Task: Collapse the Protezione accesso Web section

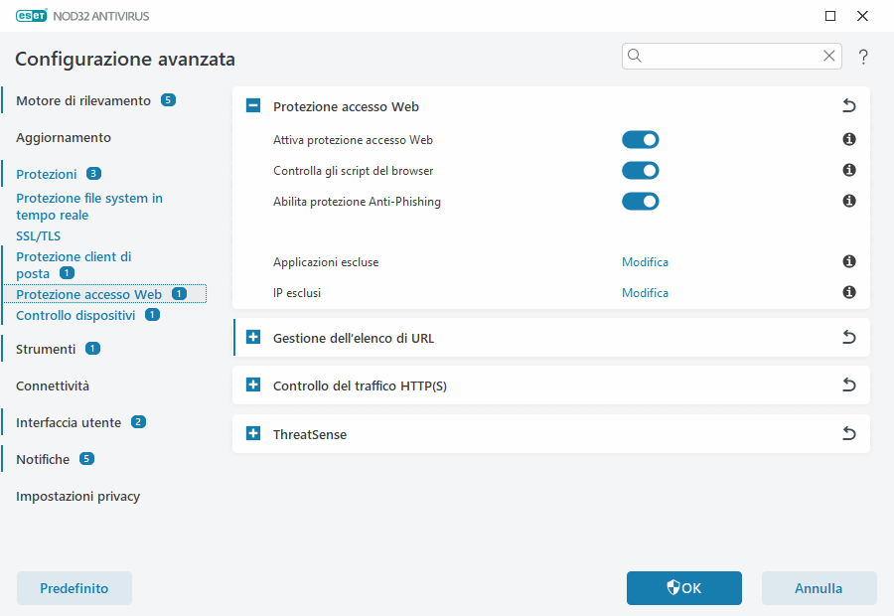Action: click(253, 105)
